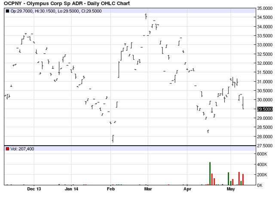Image resolution: width=275 pixels, height=201 pixels.
Task: Click the 32.5000 price axis label
Action: 265,54
